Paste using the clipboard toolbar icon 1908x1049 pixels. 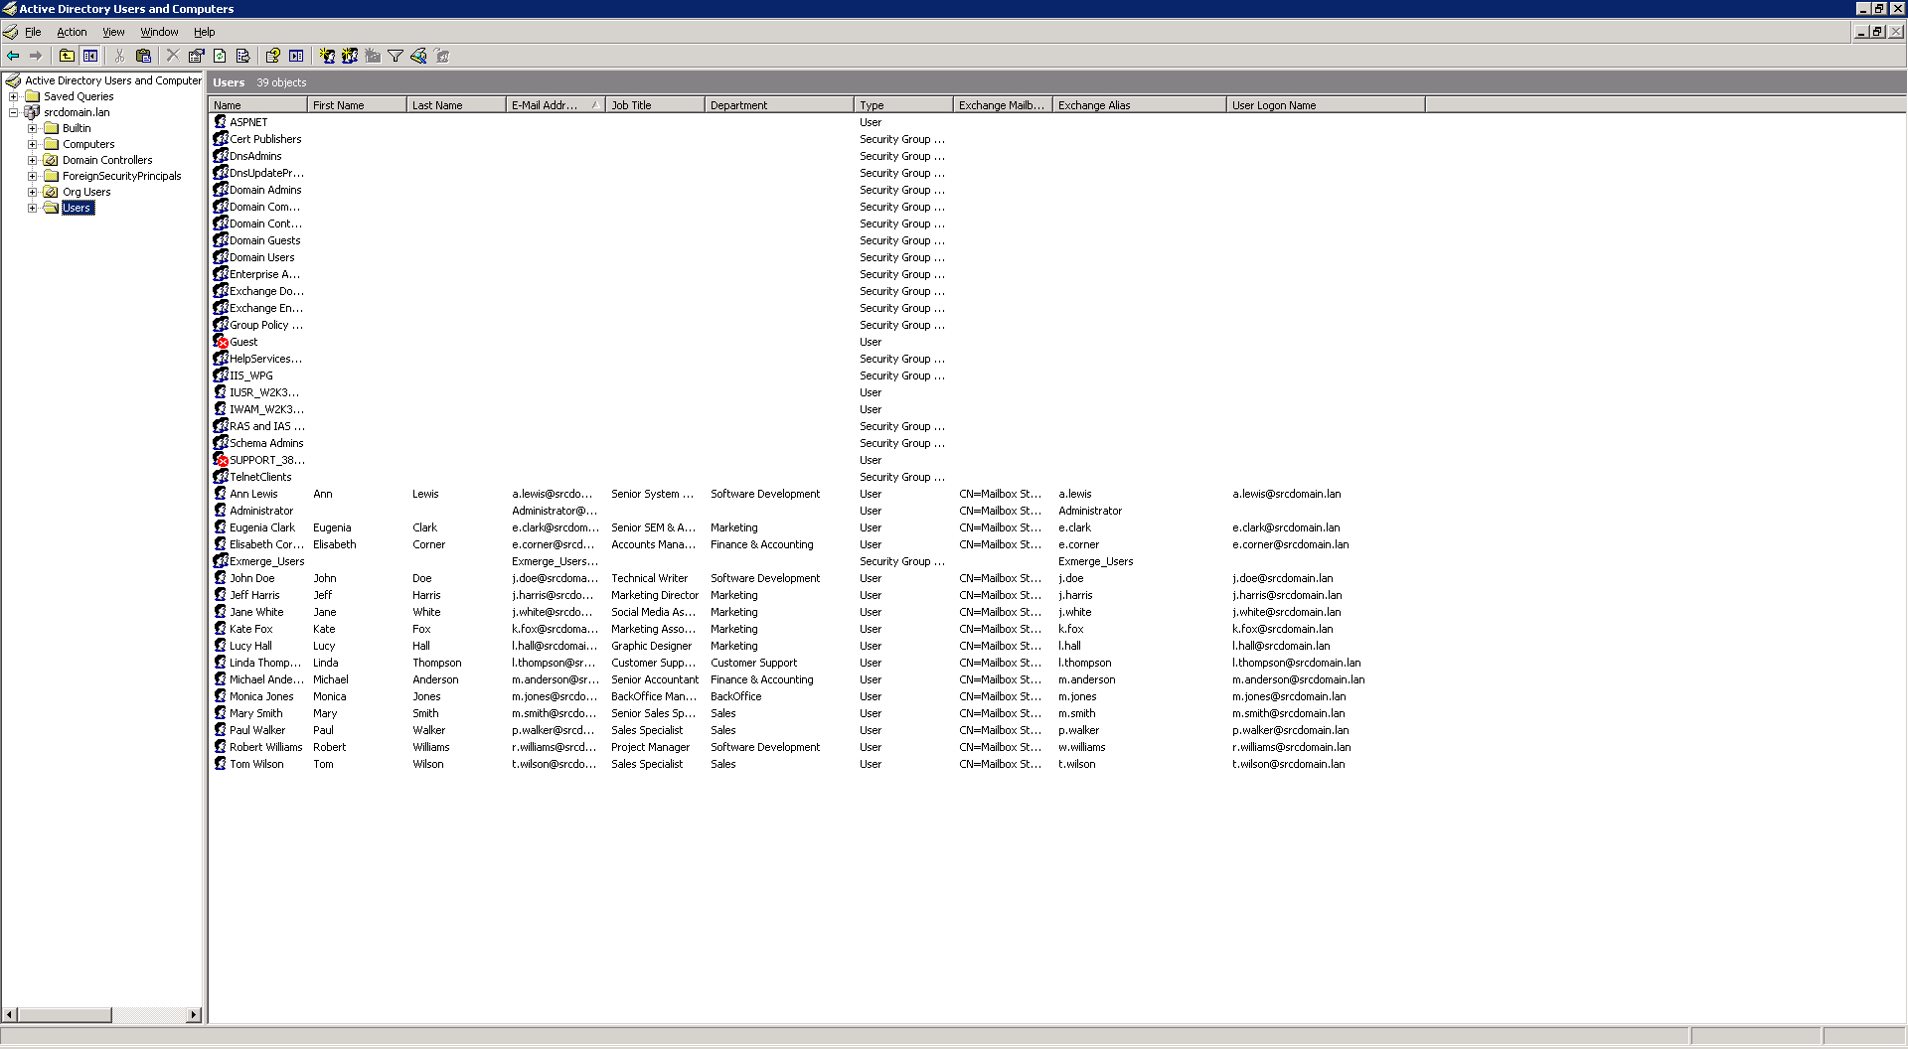144,56
